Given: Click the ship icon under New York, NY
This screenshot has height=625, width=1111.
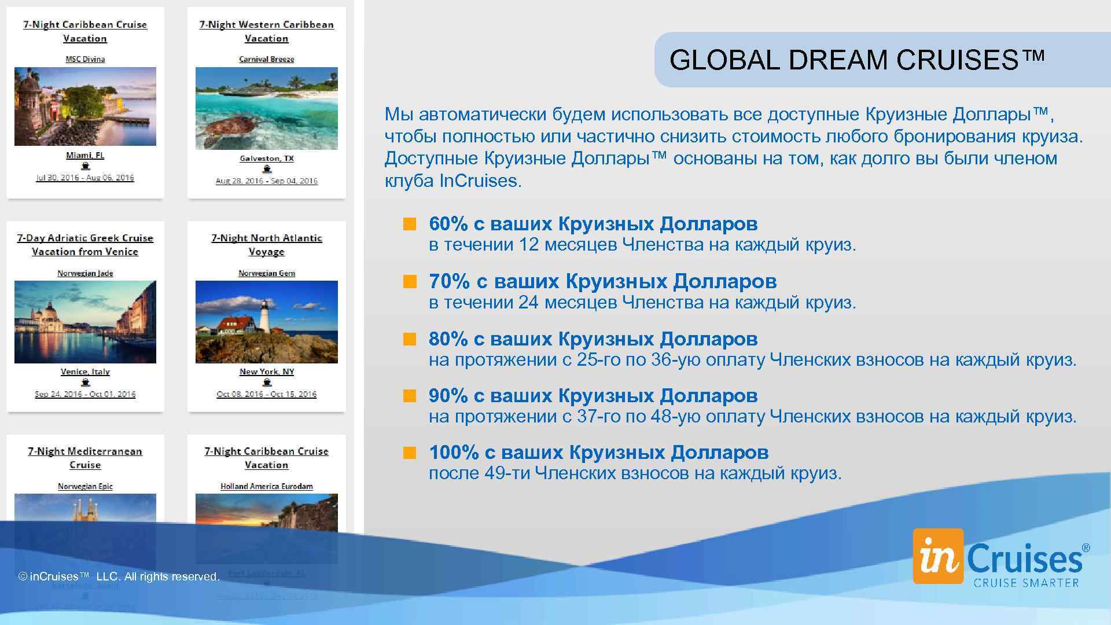Looking at the screenshot, I should tap(266, 383).
